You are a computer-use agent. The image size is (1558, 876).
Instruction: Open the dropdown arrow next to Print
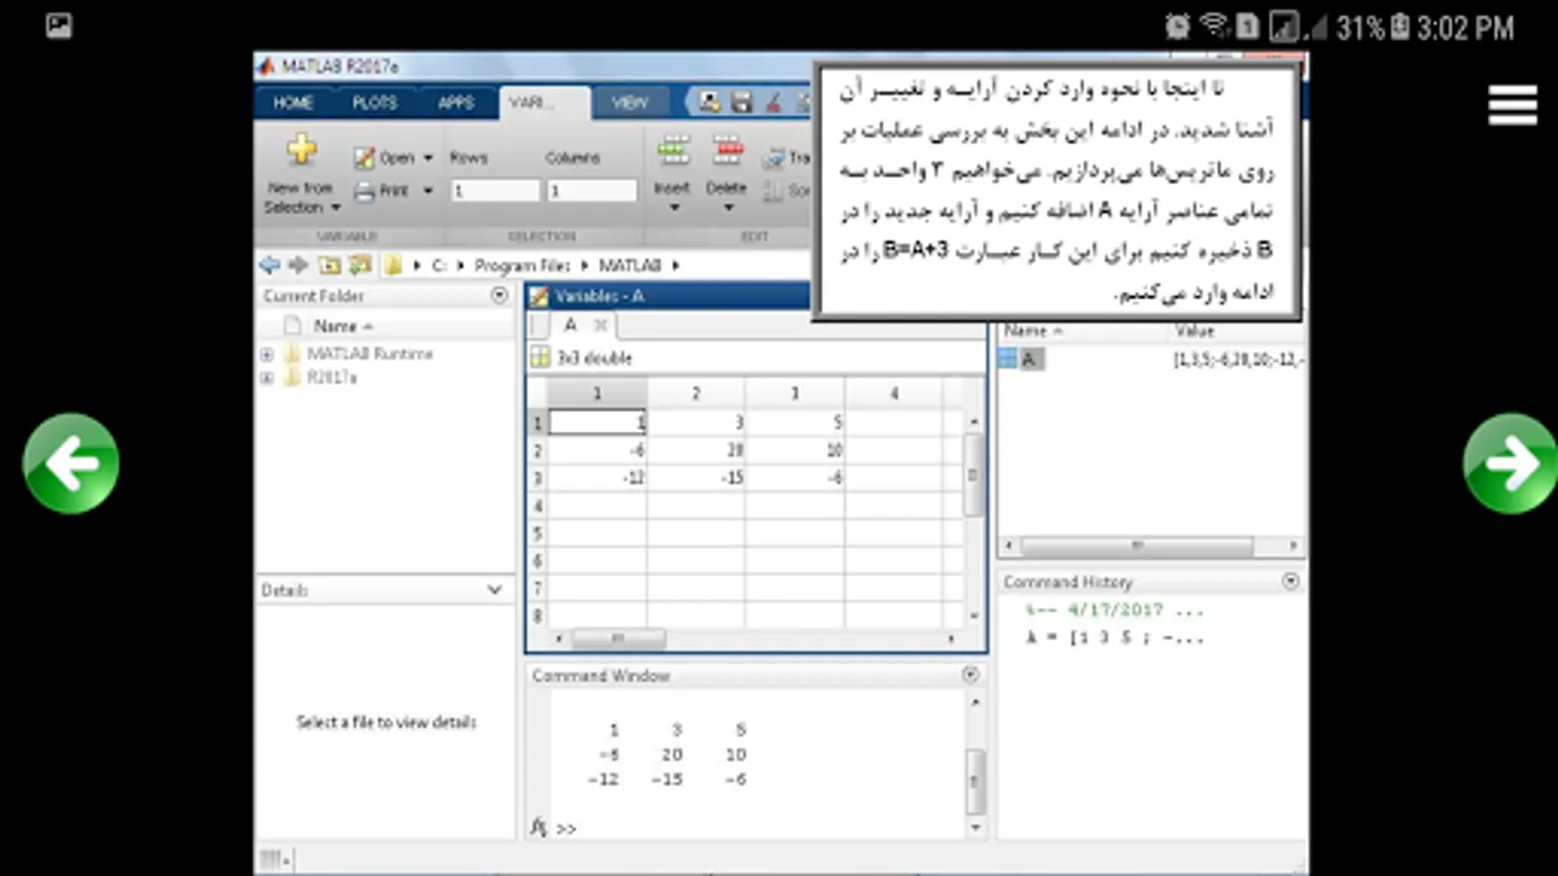point(427,191)
